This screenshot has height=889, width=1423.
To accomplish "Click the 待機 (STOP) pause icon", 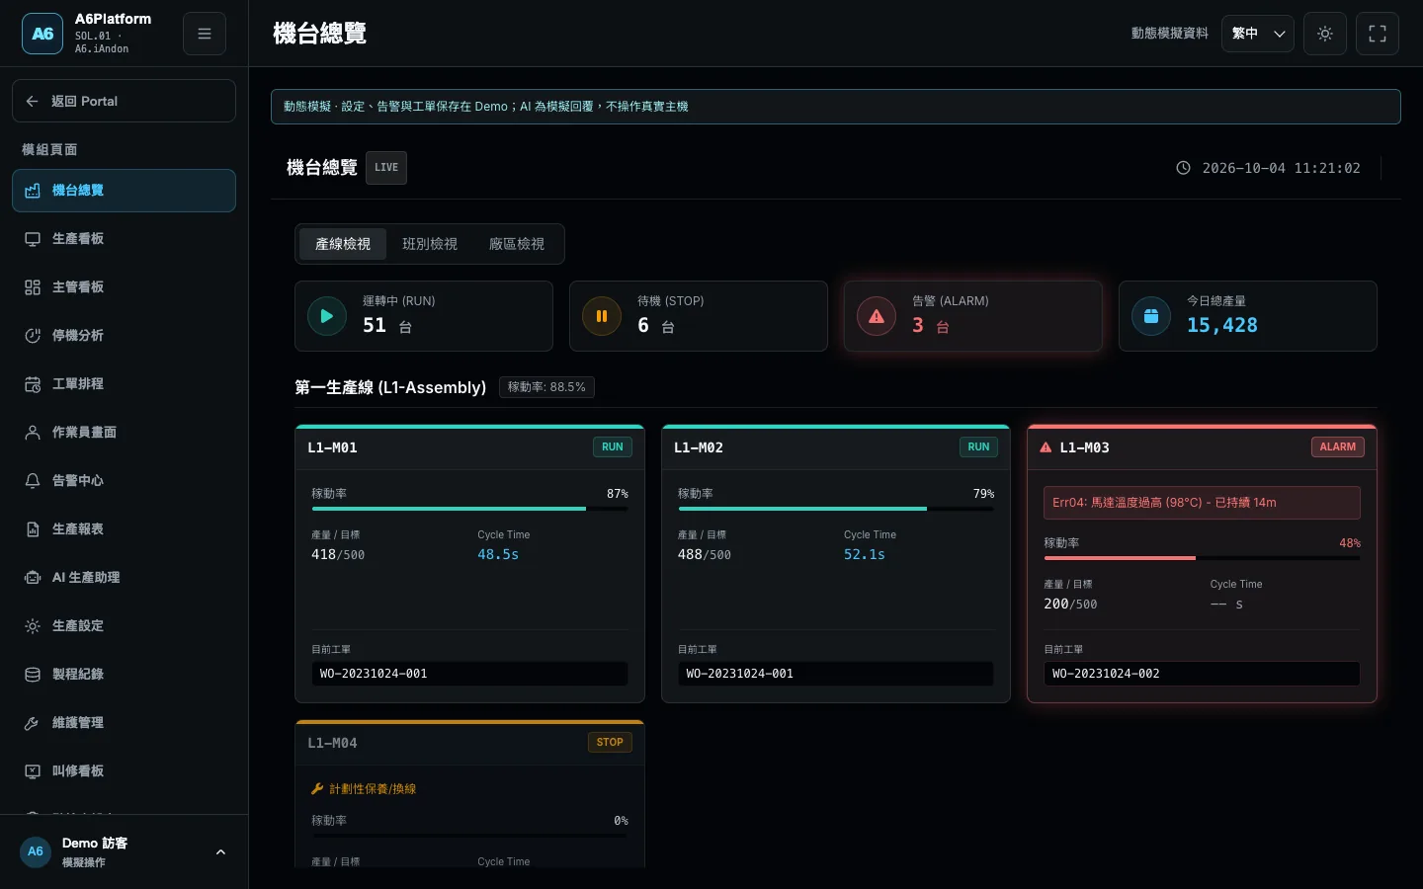I will point(602,316).
